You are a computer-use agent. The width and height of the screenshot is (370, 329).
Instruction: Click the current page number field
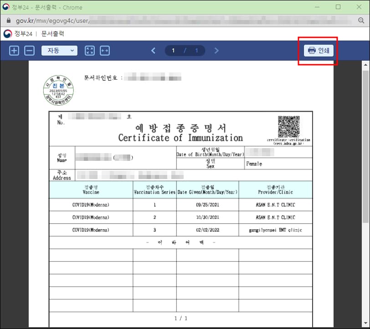(173, 50)
